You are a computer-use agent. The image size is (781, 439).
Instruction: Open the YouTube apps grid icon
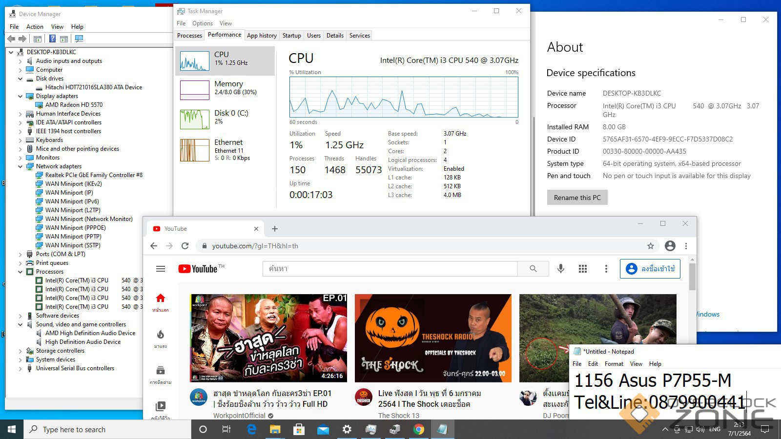pos(583,269)
